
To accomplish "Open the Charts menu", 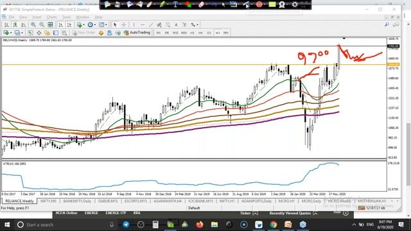I will point(51,17).
